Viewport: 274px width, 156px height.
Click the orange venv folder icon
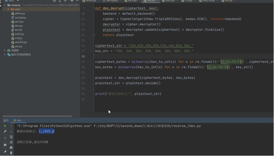pos(13,9)
